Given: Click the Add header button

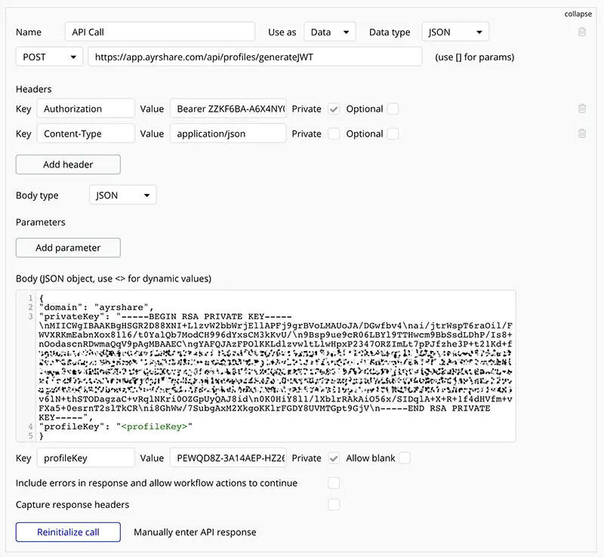Looking at the screenshot, I should [x=68, y=165].
